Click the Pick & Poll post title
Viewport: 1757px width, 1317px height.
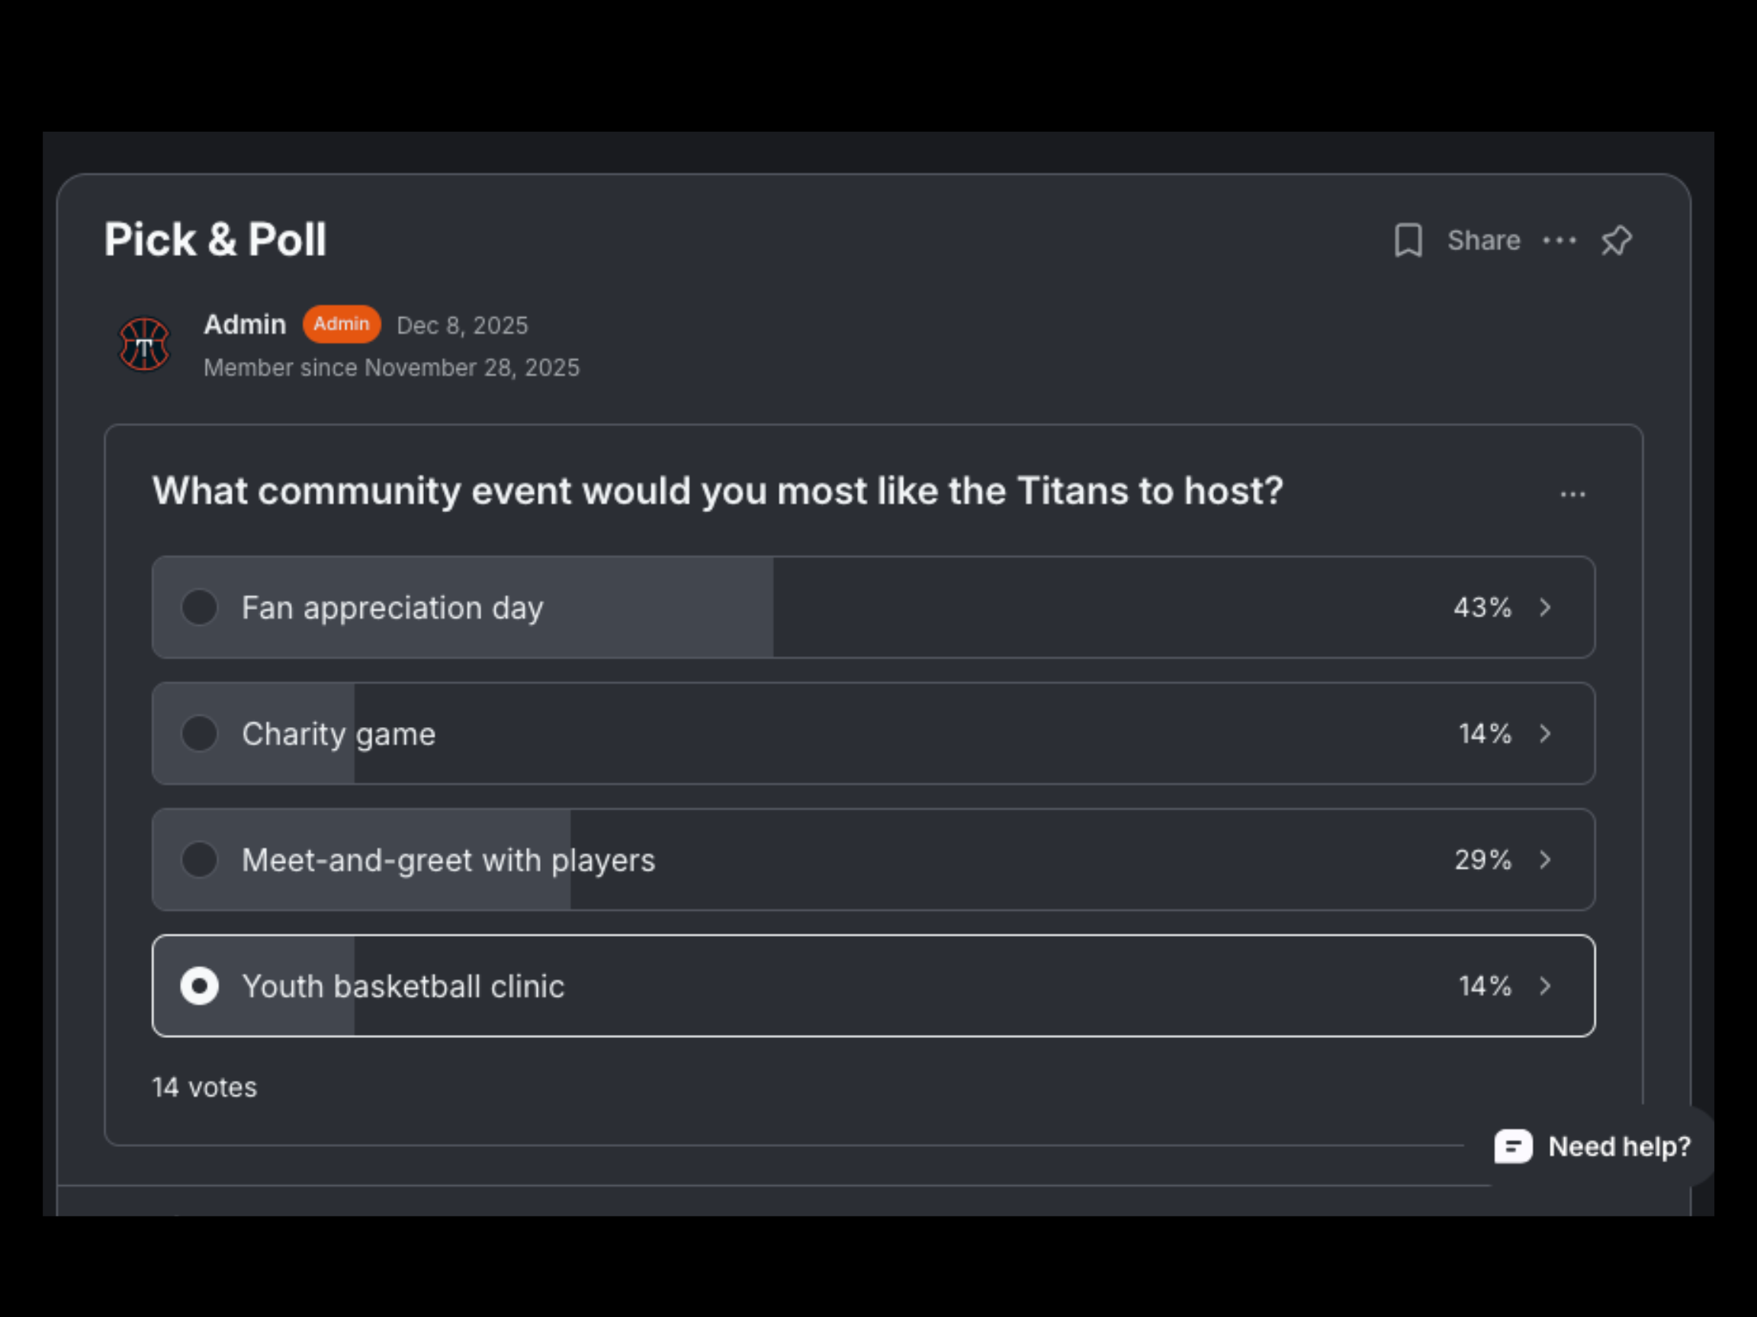pos(215,239)
